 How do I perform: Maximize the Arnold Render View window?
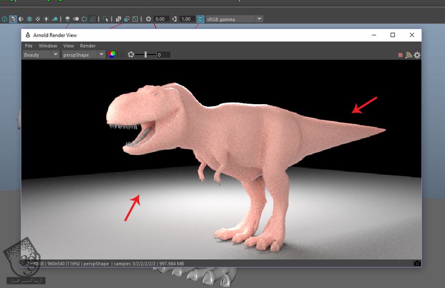pyautogui.click(x=393, y=35)
